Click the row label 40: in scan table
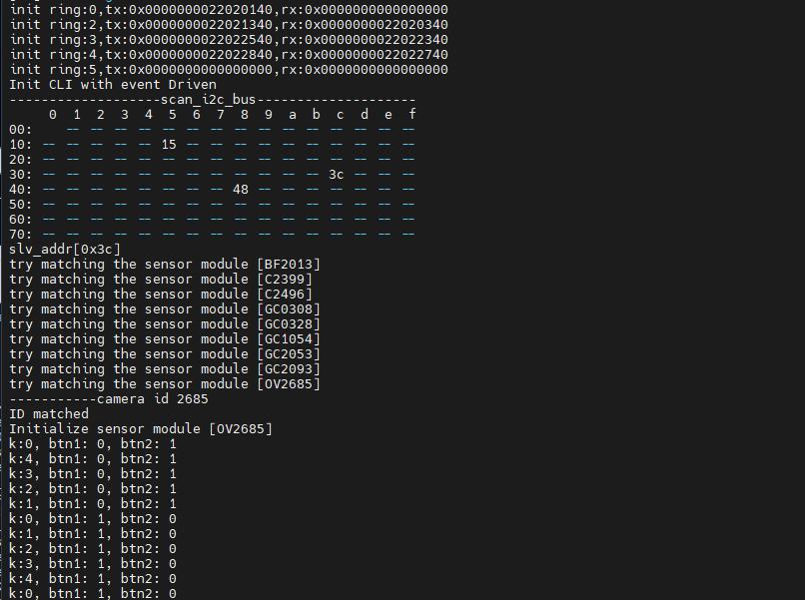805x600 pixels. click(21, 190)
